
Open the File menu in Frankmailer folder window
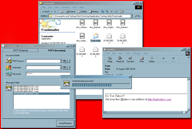click(44, 7)
